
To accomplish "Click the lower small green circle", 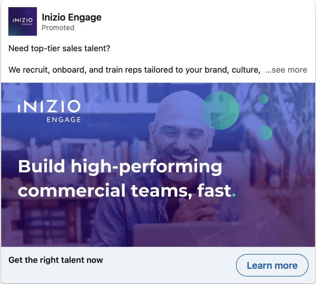I will [265, 133].
